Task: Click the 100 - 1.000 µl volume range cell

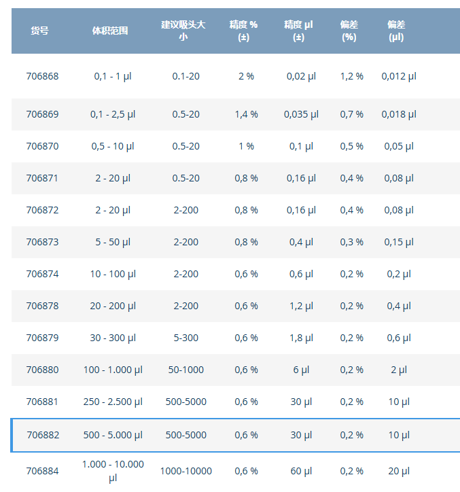Action: pos(113,370)
